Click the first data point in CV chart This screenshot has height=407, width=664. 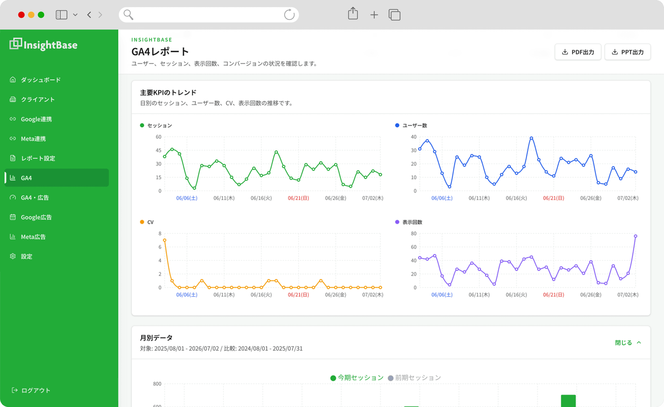click(x=164, y=240)
